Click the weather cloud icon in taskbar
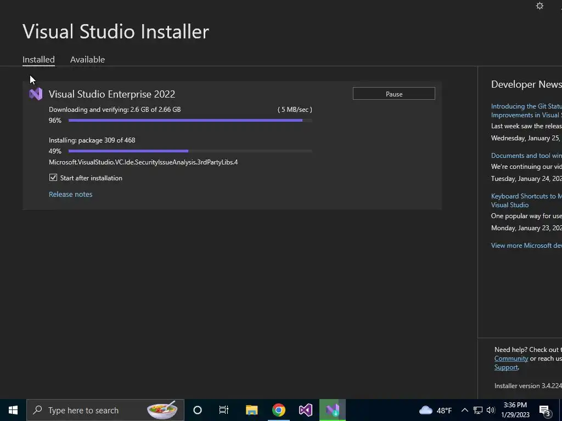This screenshot has height=421, width=562. pyautogui.click(x=426, y=410)
